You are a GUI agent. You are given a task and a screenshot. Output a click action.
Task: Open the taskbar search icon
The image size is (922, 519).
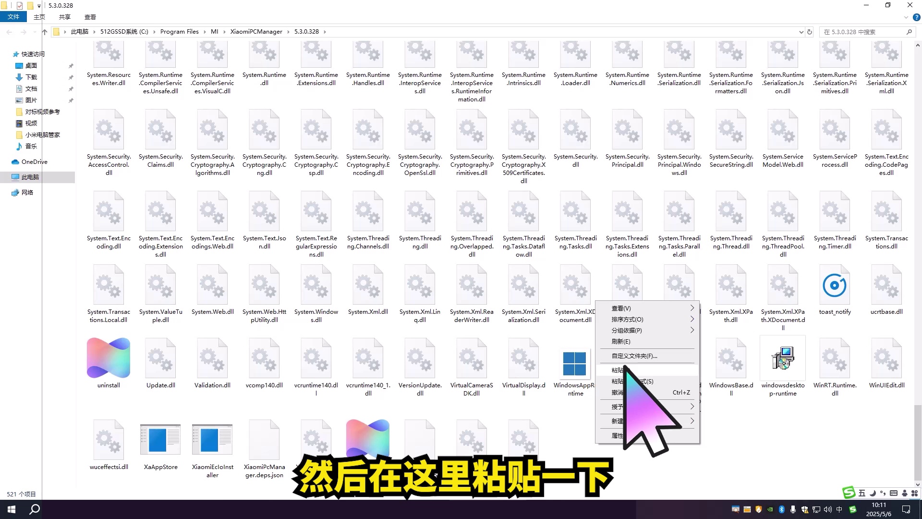click(x=35, y=509)
